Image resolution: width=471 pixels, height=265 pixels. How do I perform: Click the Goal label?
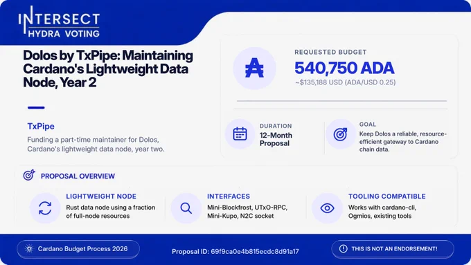tap(368, 125)
